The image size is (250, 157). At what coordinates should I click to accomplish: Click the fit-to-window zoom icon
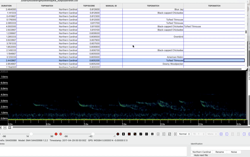tap(10, 128)
